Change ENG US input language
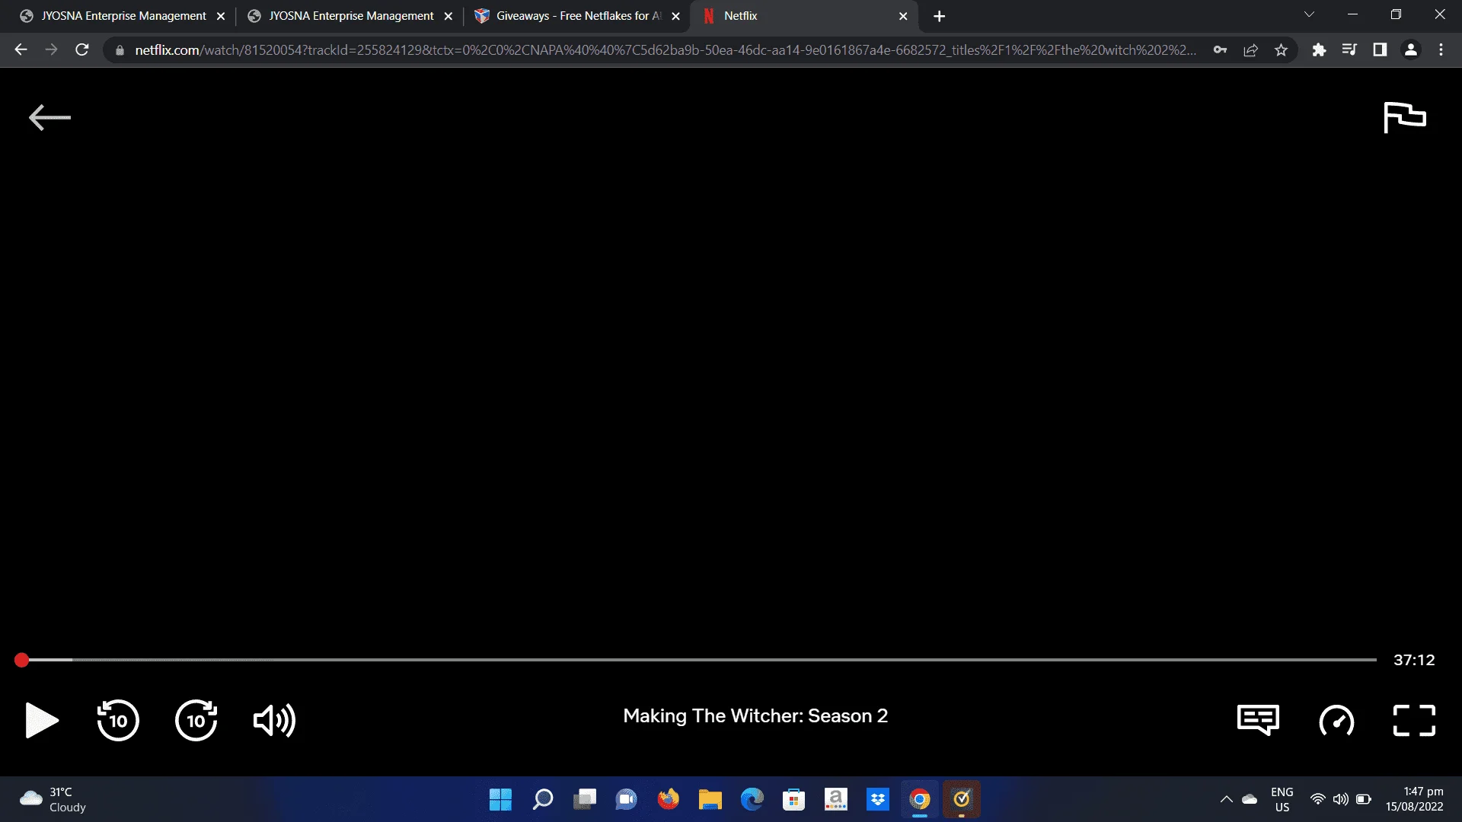1462x822 pixels. 1282,799
